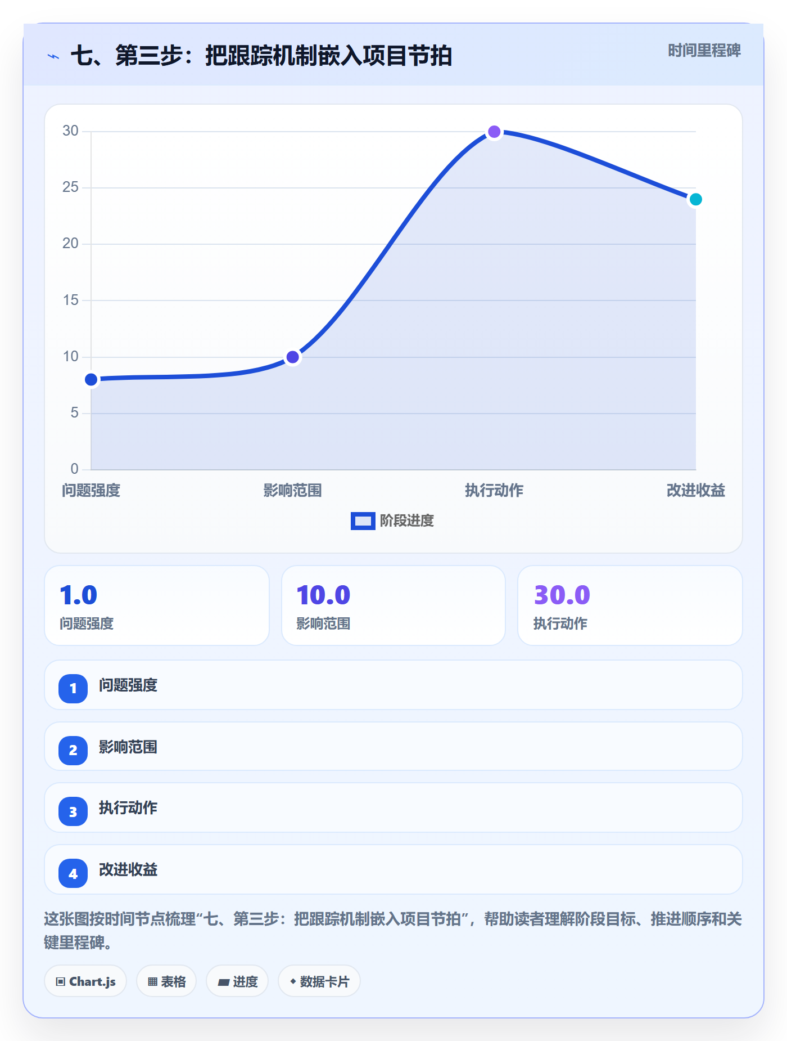The width and height of the screenshot is (787, 1041).
Task: Select the 执行动作 step row label
Action: pos(128,808)
